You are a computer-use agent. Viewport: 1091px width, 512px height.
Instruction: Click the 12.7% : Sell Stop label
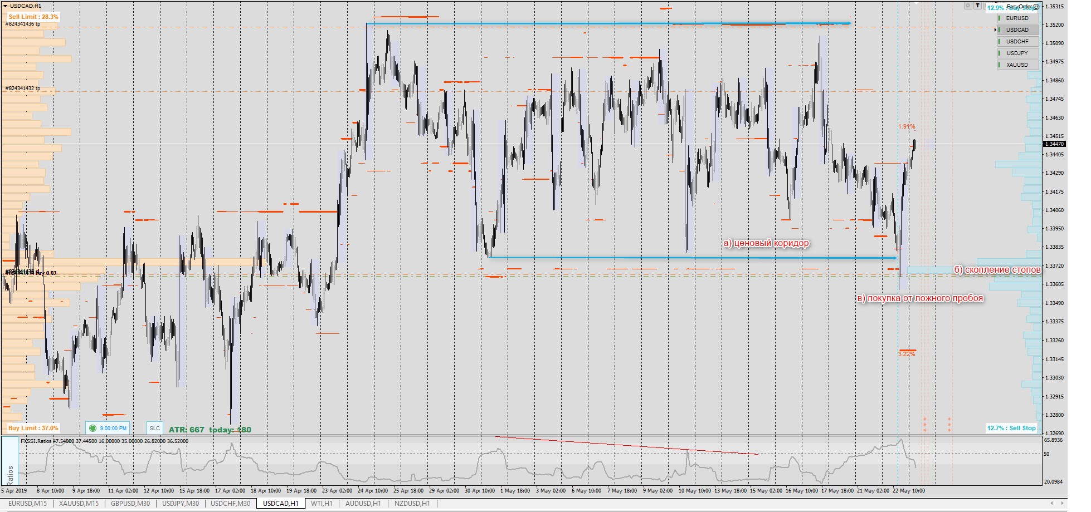(1011, 428)
